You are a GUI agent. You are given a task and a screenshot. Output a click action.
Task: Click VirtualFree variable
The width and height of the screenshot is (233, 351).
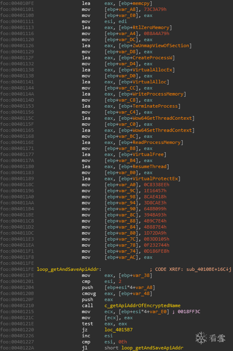(148, 154)
